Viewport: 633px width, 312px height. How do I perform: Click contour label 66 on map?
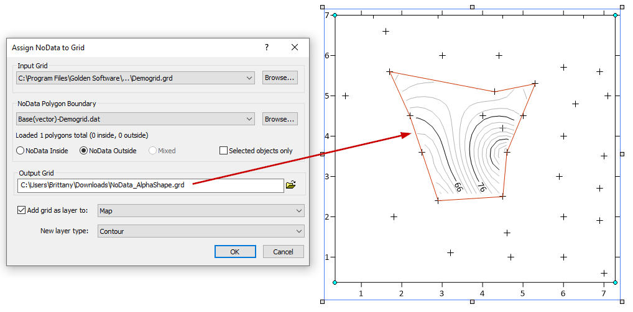pos(458,187)
